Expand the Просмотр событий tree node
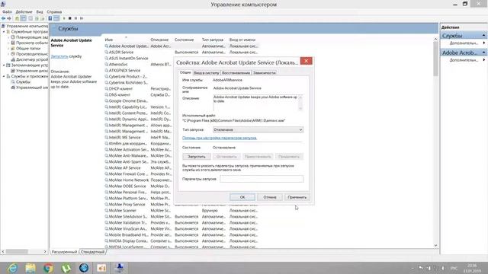Viewport: 488px width, 274px height. click(8, 43)
